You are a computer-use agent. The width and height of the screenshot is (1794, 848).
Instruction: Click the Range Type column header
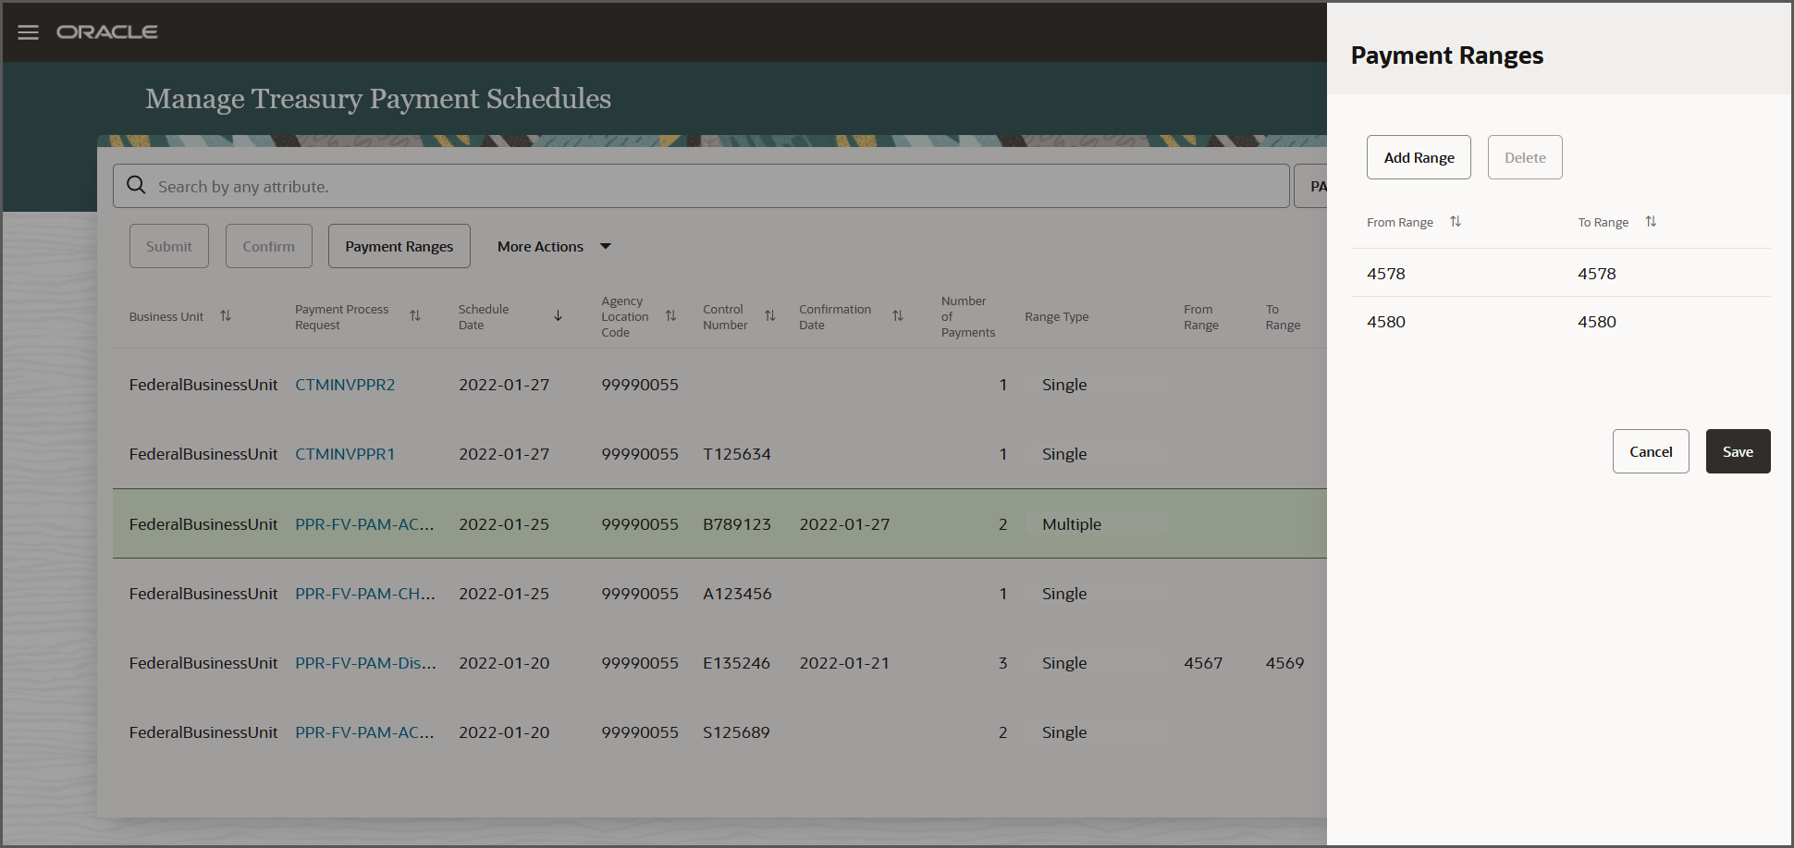pos(1056,316)
